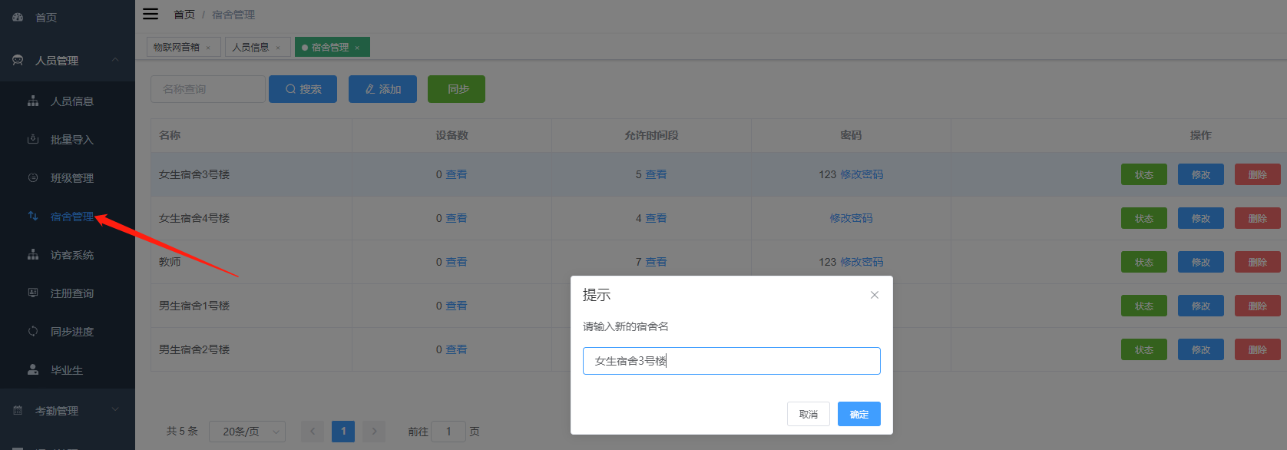Click the 人员信息 sidebar icon
This screenshot has height=450, width=1287.
[x=33, y=101]
